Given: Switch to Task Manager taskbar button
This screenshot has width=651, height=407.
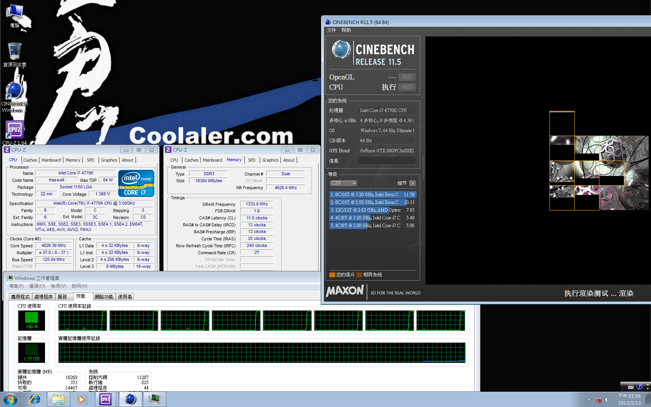Looking at the screenshot, I should pos(155,399).
